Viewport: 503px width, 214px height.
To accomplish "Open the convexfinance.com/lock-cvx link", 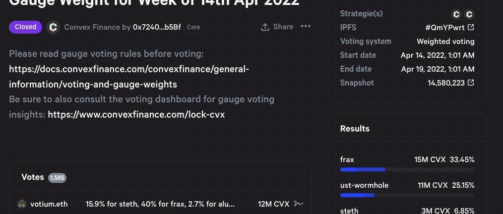I will (136, 115).
